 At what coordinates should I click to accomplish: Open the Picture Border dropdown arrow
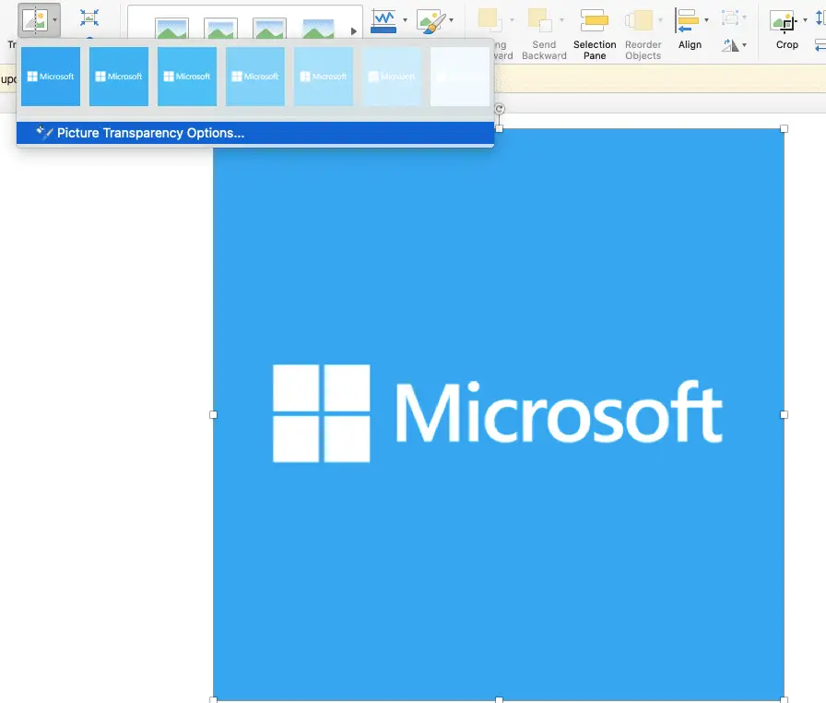pyautogui.click(x=405, y=20)
